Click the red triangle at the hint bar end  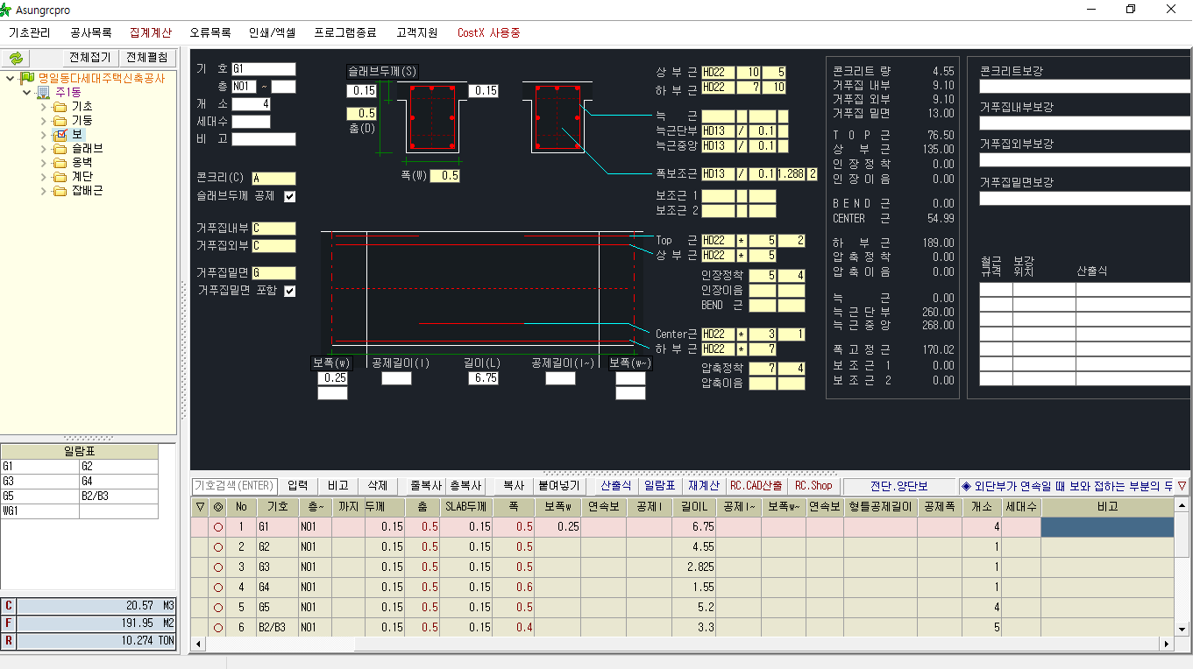tap(1182, 486)
